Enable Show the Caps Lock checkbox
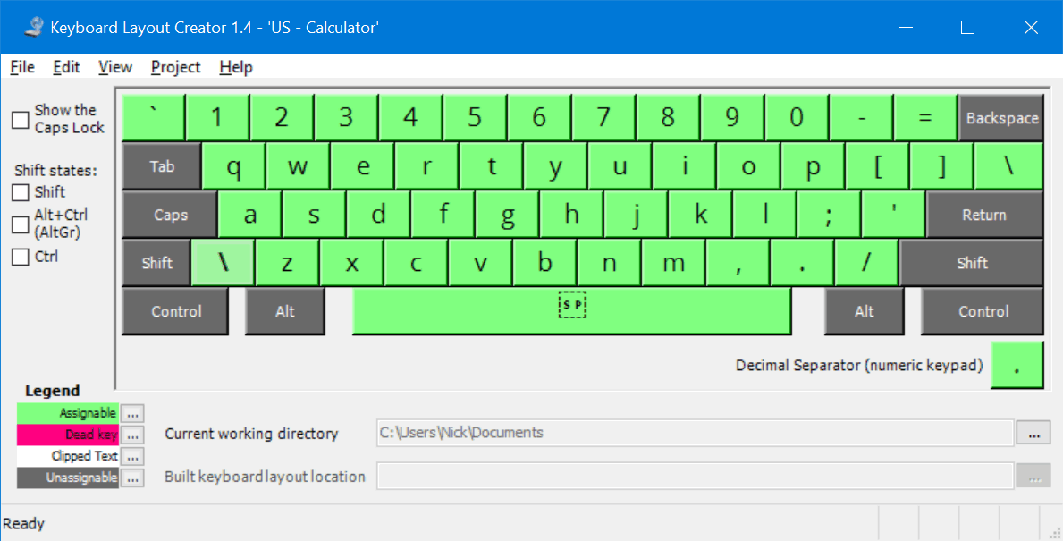The height and width of the screenshot is (541, 1063). pos(21,120)
